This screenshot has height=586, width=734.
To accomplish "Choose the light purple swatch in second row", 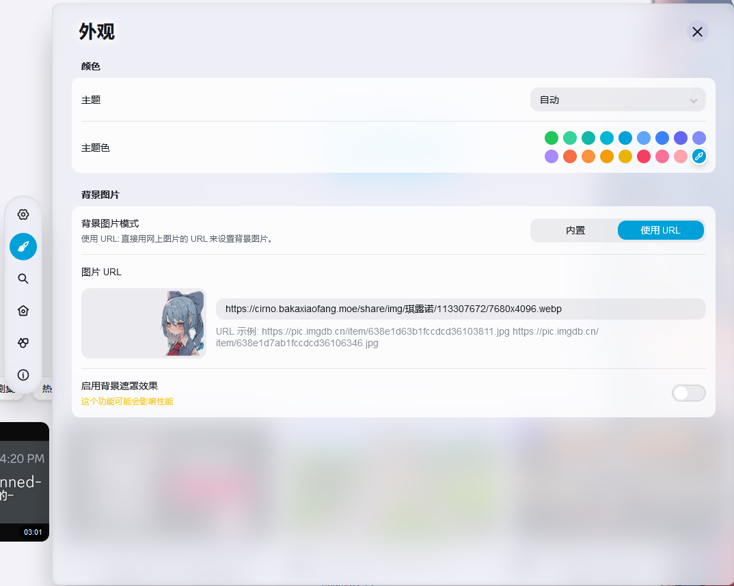I will pyautogui.click(x=552, y=156).
